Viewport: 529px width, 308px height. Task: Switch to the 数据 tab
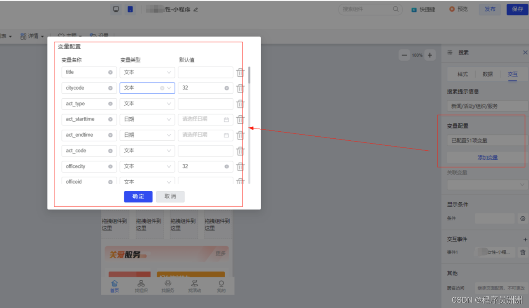tap(487, 74)
